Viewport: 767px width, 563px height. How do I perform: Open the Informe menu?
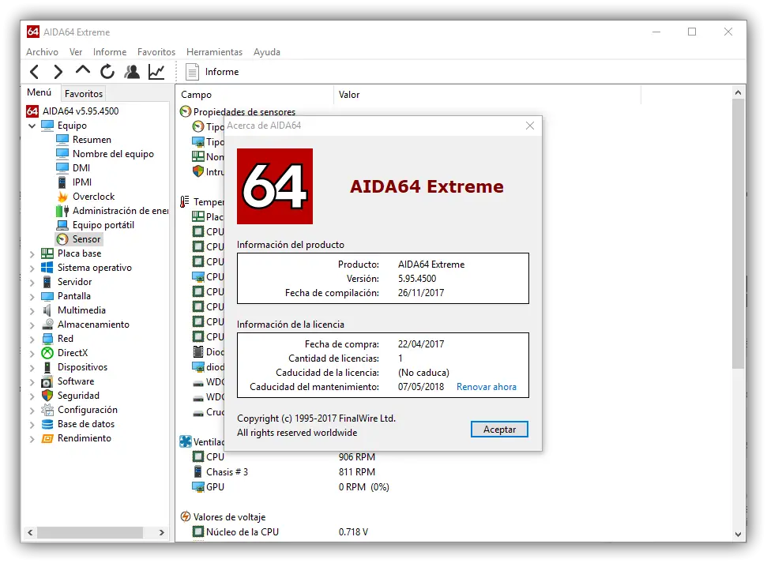pos(110,52)
